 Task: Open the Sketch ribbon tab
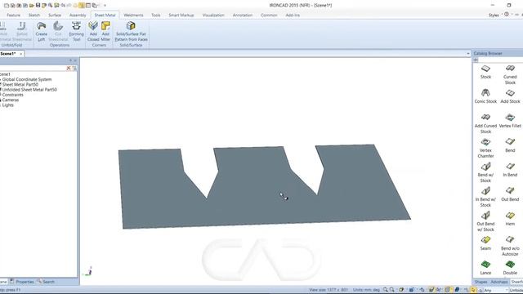point(34,15)
